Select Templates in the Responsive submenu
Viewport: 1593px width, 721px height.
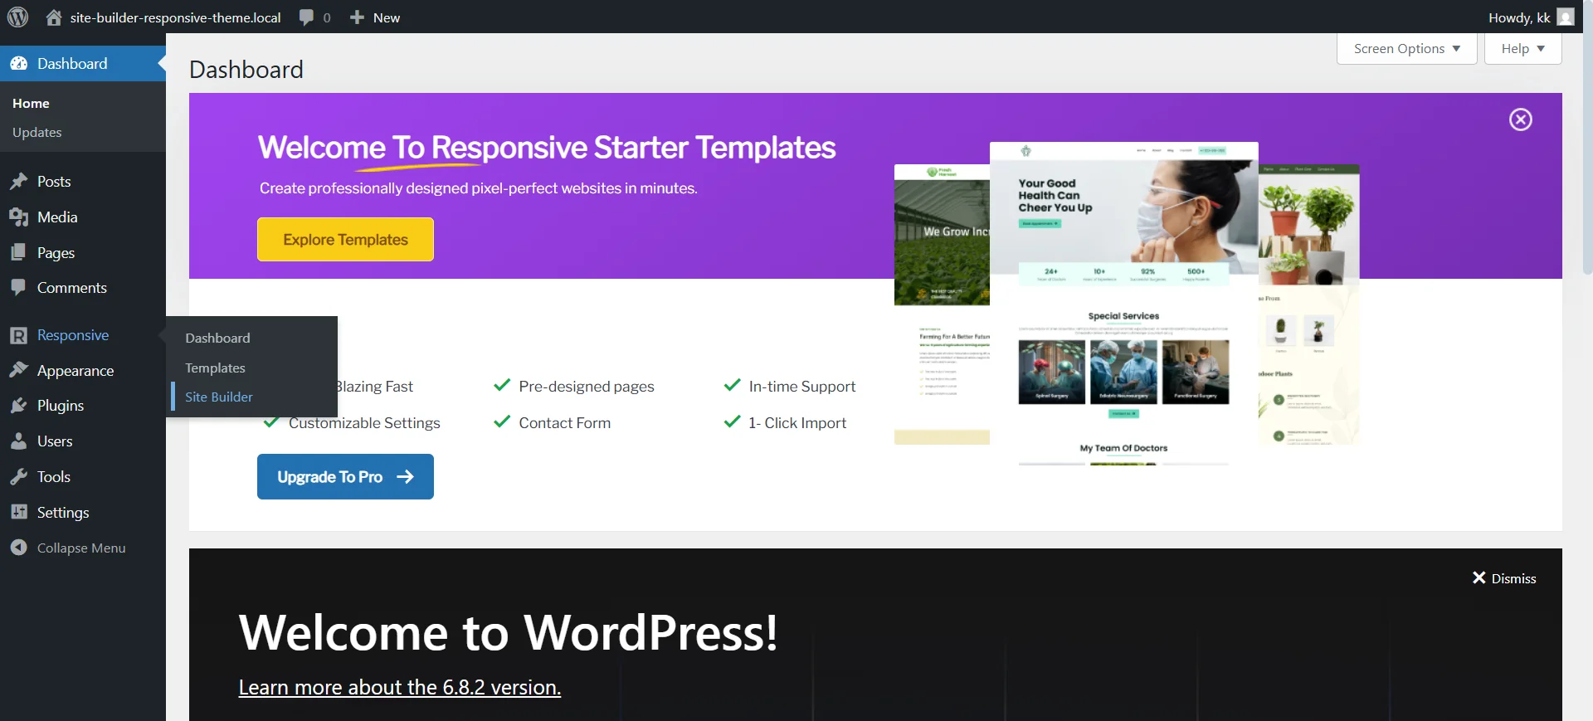(215, 368)
